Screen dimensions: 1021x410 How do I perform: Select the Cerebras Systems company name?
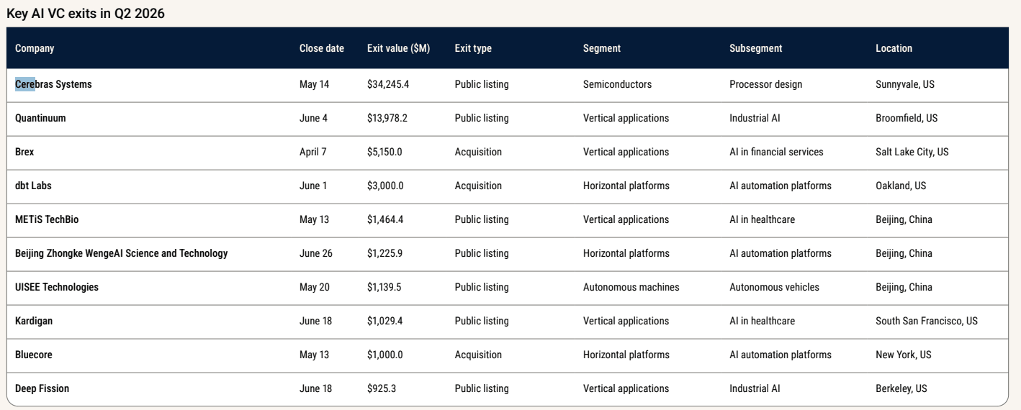pos(53,84)
